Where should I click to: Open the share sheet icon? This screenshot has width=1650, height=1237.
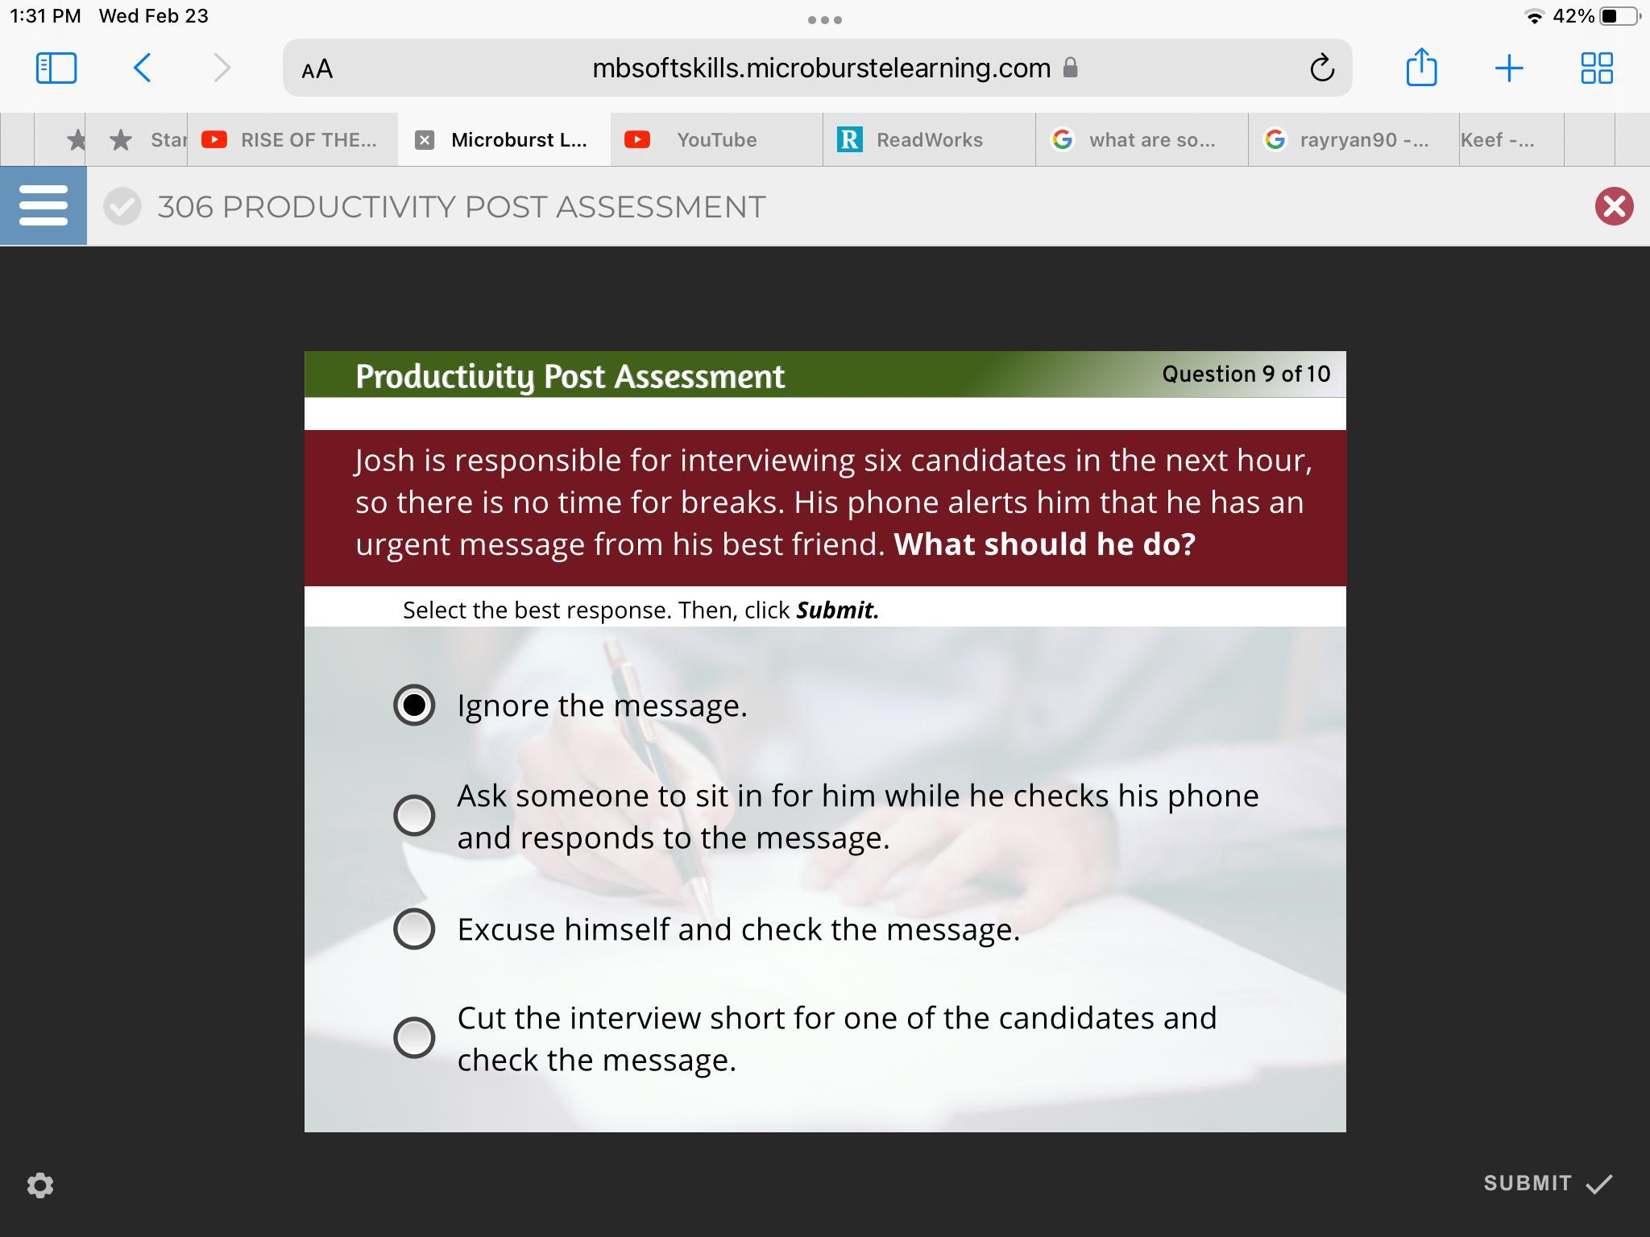click(1421, 68)
